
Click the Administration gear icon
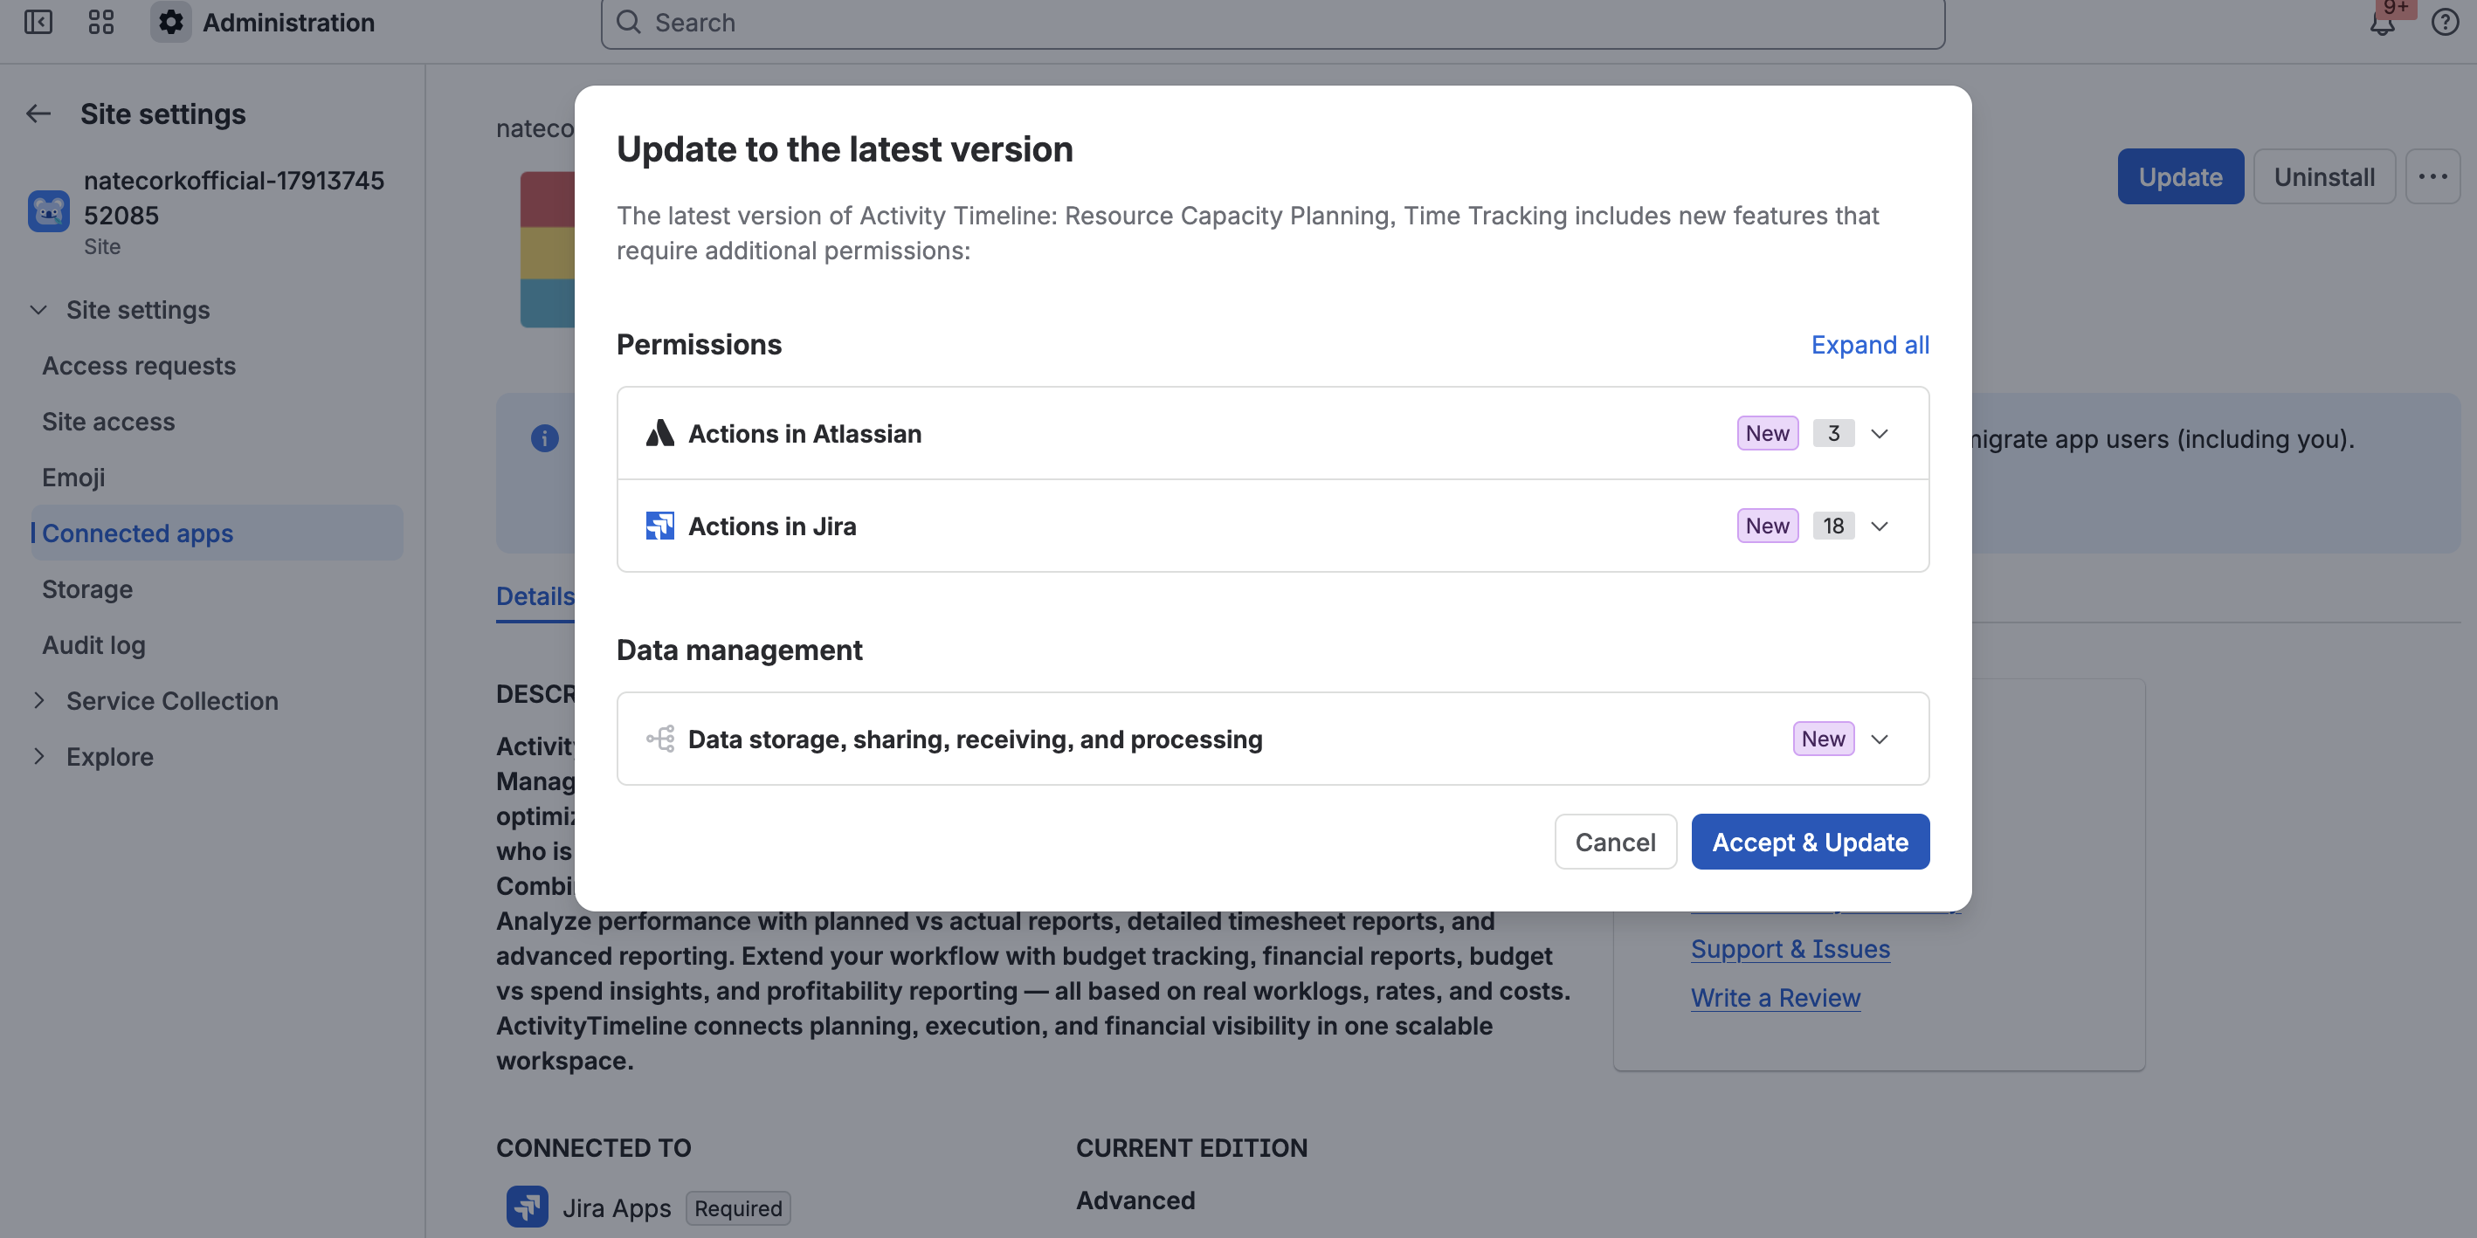click(171, 22)
